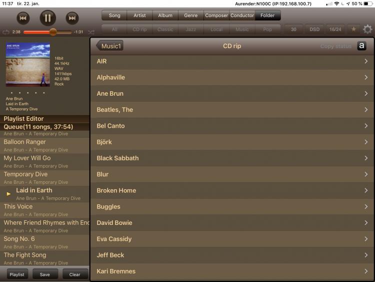Switch to the Genre tab

pos(191,16)
